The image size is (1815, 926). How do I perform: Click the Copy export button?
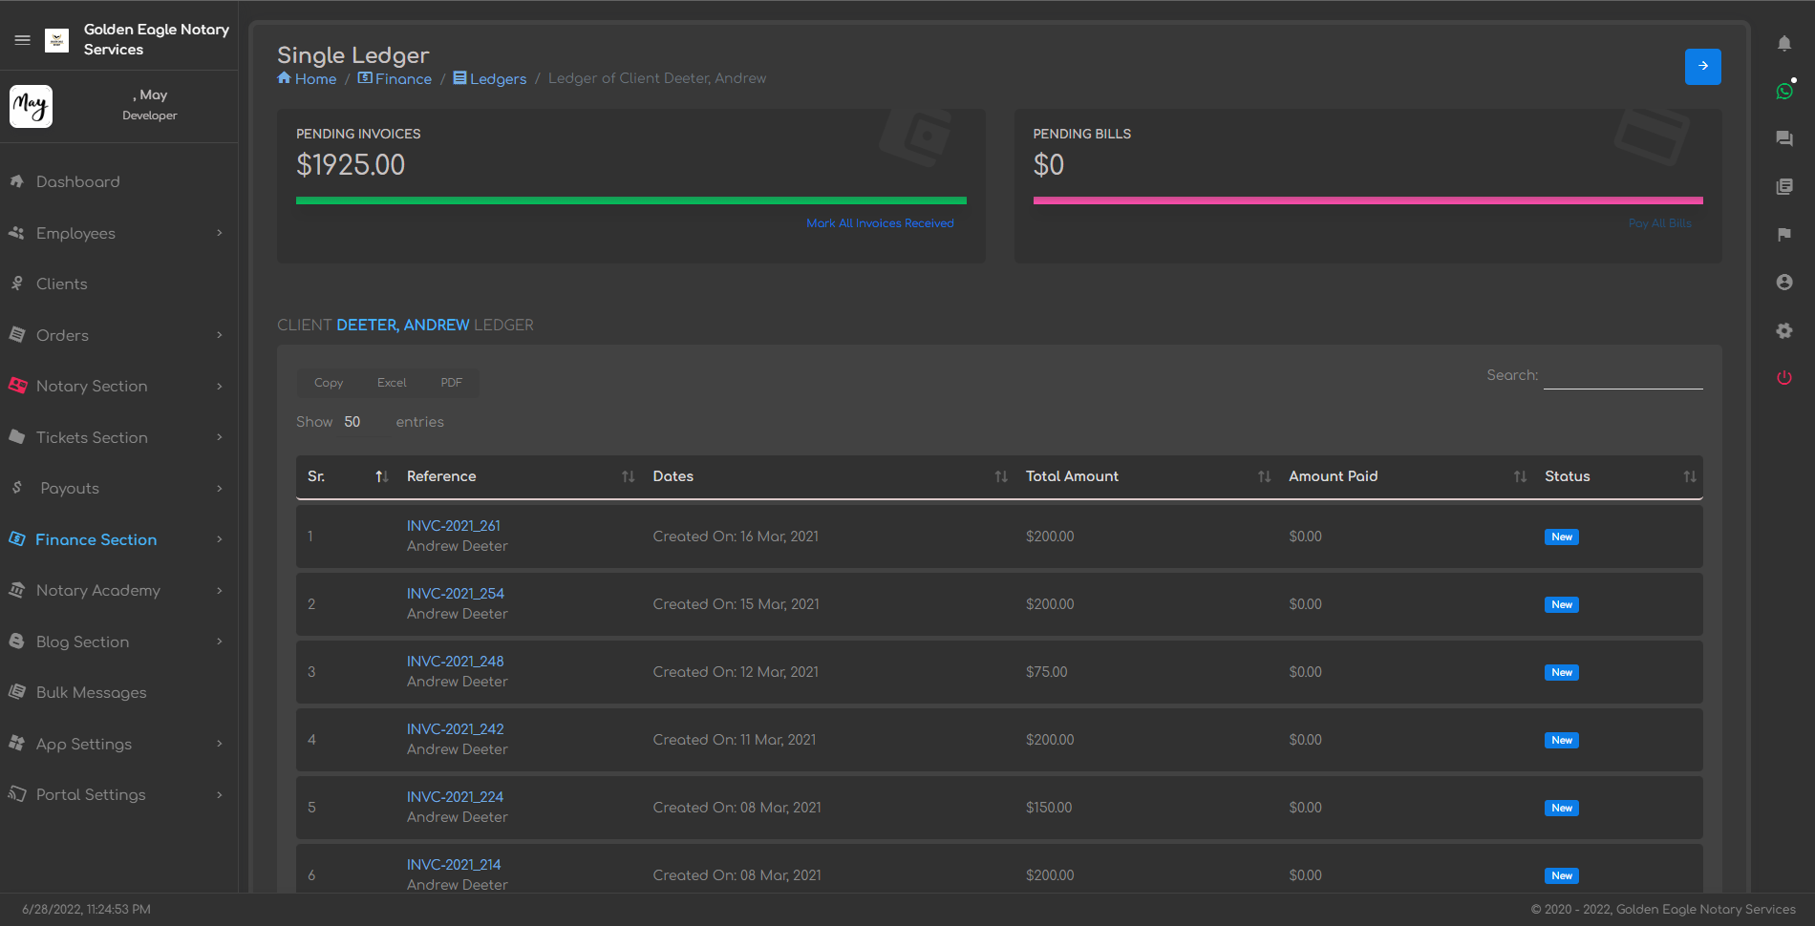(x=329, y=383)
